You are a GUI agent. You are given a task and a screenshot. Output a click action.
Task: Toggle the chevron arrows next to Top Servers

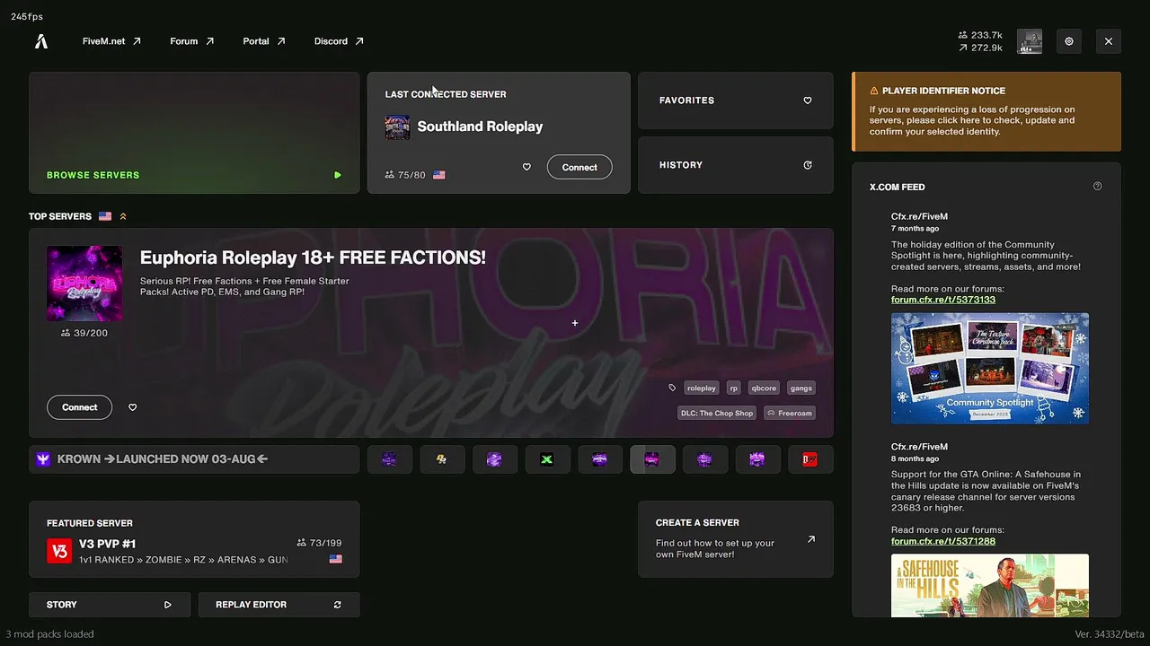point(123,216)
